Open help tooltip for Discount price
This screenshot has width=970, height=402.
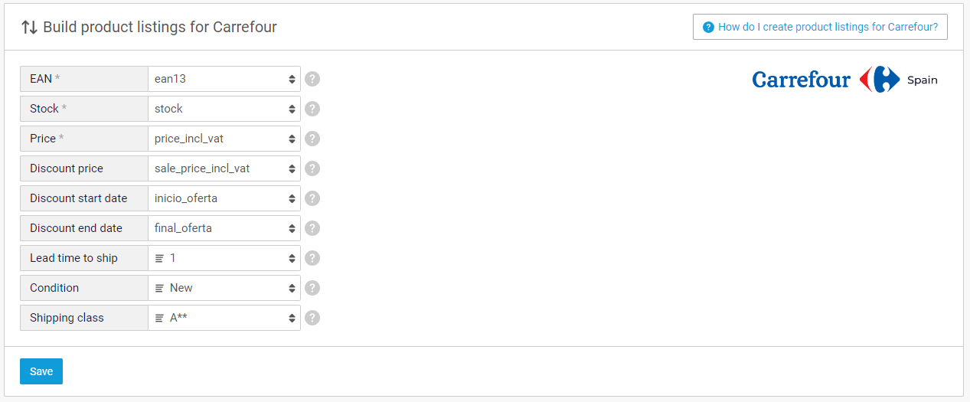(312, 168)
